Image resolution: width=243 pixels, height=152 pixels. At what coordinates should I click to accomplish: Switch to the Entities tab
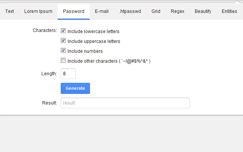click(229, 11)
